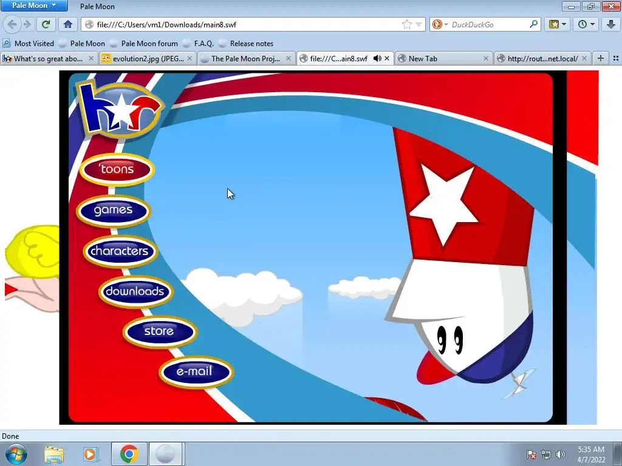622x466 pixels.
Task: Open Google Chrome from taskbar
Action: click(x=129, y=454)
